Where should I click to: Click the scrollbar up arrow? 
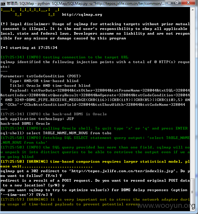pyautogui.click(x=193, y=10)
